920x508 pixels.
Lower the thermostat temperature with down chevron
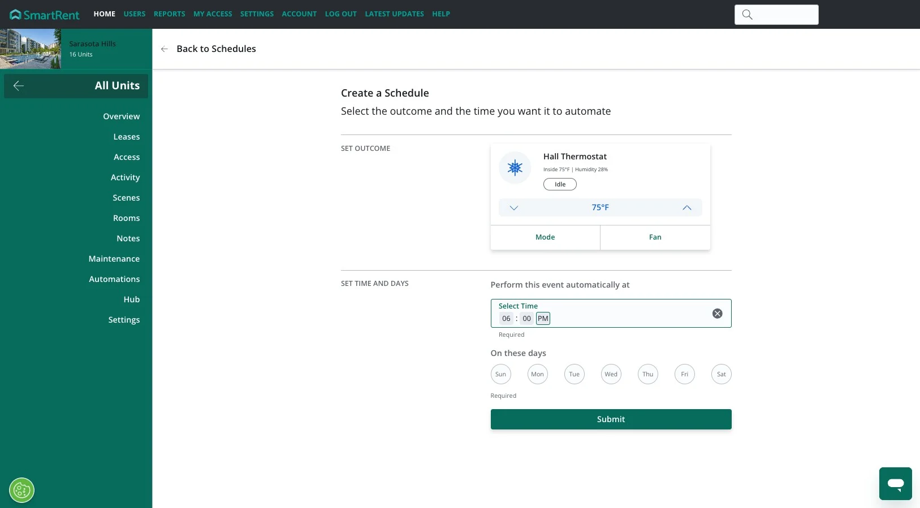pyautogui.click(x=513, y=208)
